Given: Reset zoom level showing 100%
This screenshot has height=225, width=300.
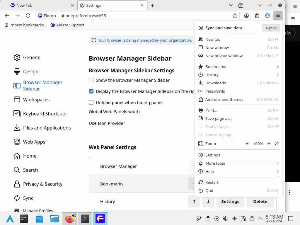Looking at the screenshot, I should (x=258, y=144).
